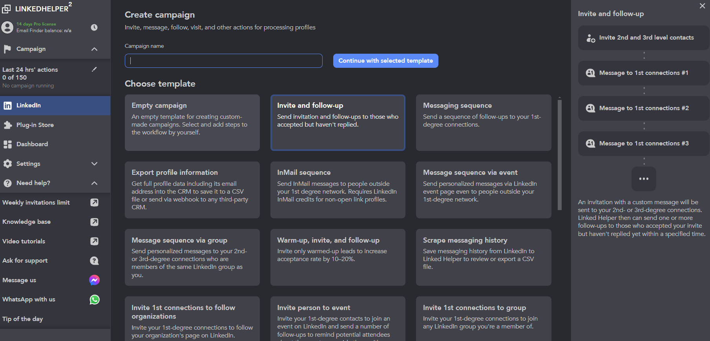Focus the Campaign name input field
Viewport: 710px width, 341px height.
click(x=224, y=61)
